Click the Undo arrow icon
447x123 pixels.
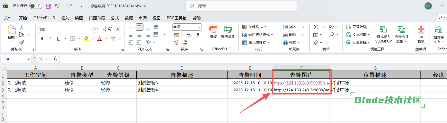pos(57,6)
